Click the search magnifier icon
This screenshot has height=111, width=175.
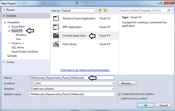click(x=169, y=11)
